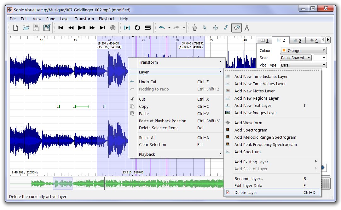Click the Record button
Screen dimensions: 341x210
pos(113,28)
